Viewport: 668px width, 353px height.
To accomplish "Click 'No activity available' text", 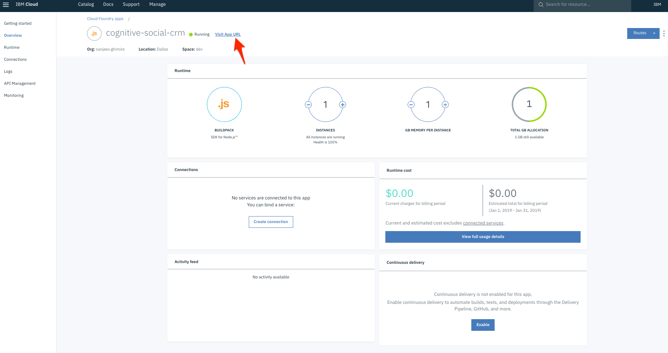I will click(271, 277).
